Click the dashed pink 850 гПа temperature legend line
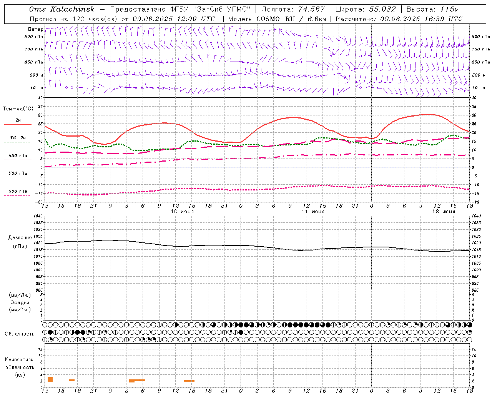Image resolution: width=492 pixels, height=394 pixels. point(18,160)
